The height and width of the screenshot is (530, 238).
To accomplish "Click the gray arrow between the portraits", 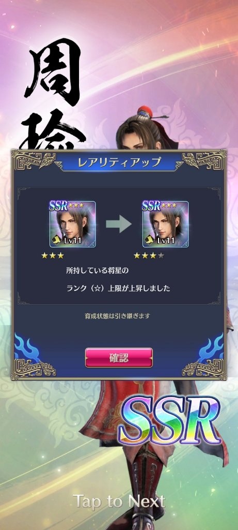I will 119,224.
